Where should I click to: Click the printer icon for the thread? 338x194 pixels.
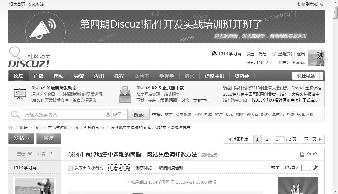(x=302, y=154)
